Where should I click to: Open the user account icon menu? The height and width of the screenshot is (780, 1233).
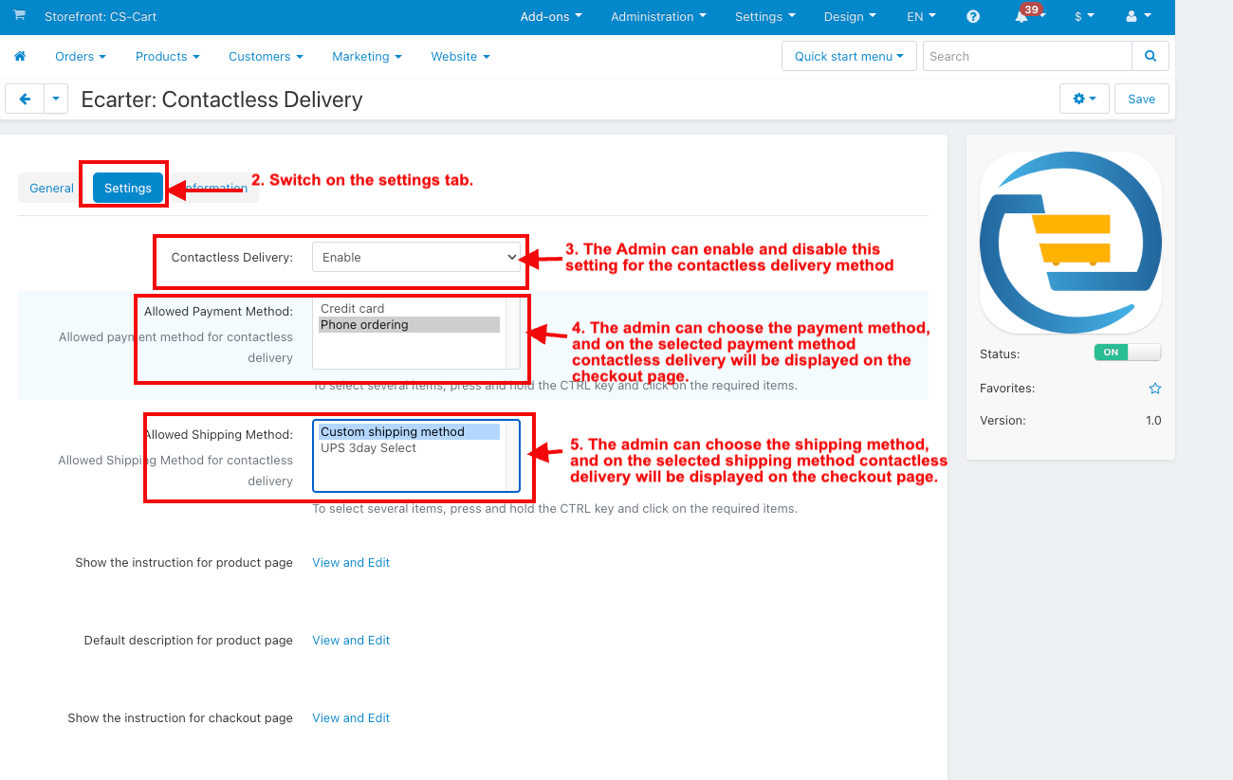coord(1137,16)
